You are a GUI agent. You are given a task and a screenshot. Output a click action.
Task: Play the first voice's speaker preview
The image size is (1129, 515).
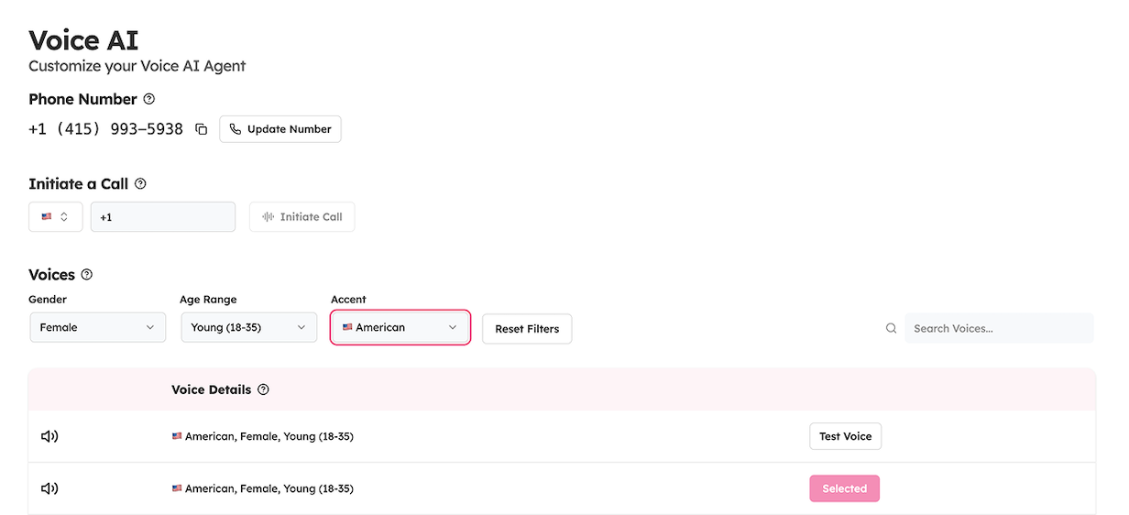tap(49, 436)
